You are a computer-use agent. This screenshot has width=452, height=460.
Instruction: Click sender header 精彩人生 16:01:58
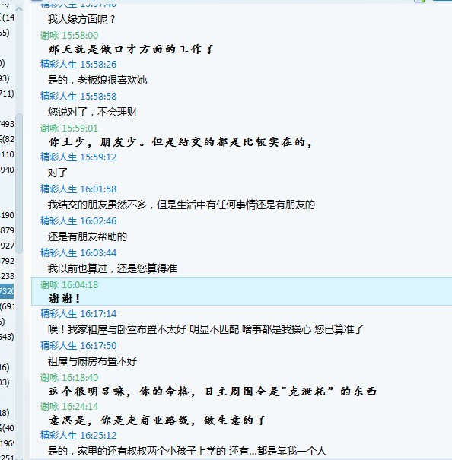78,189
